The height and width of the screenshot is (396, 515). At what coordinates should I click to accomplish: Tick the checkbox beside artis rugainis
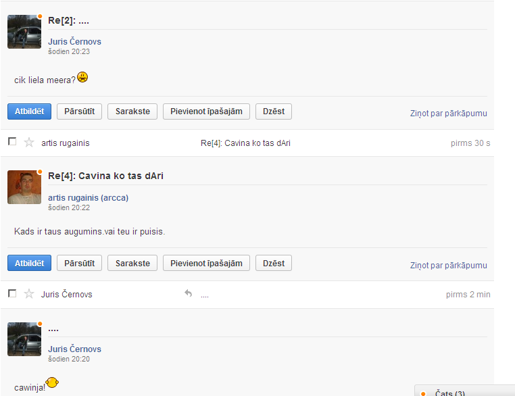coord(11,142)
